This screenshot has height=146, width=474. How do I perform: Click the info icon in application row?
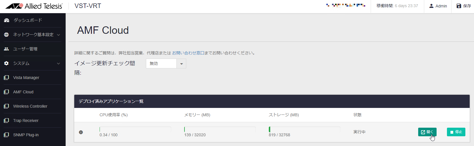click(81, 132)
